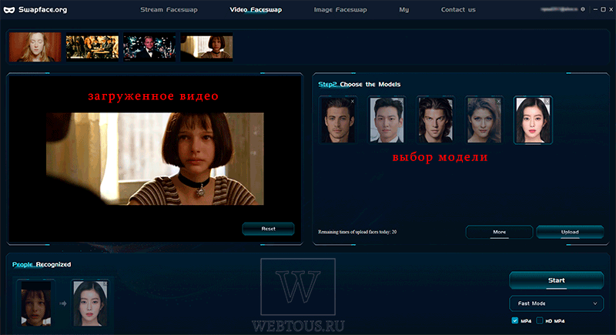Click the Swapface.org mask logo
Viewport: 616px width, 335px height.
pyautogui.click(x=9, y=10)
